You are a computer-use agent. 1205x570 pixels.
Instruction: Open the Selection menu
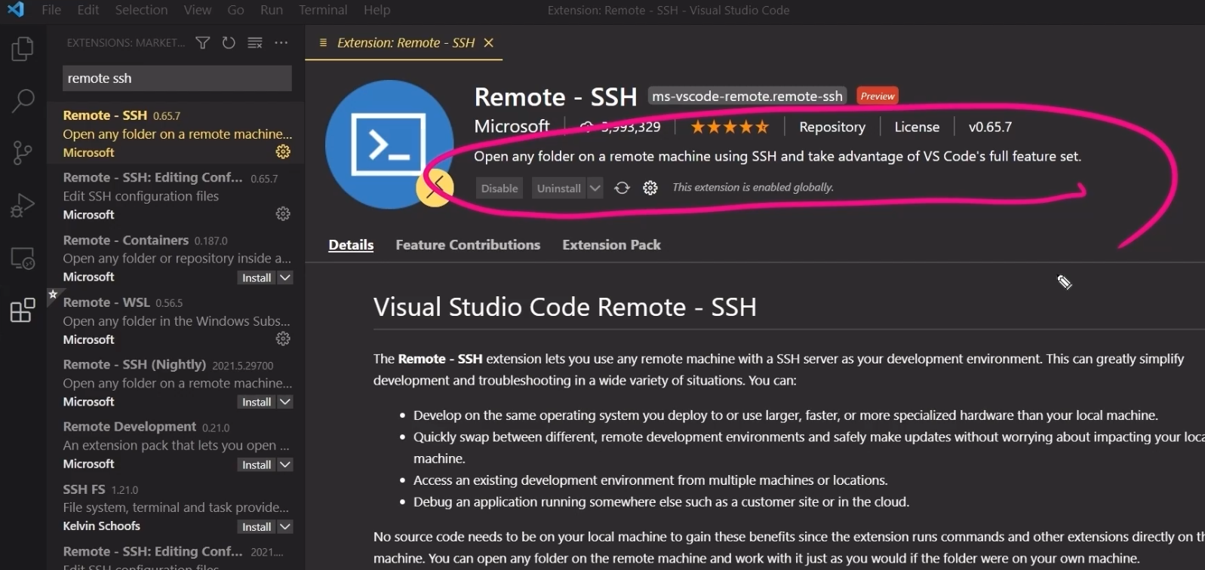pyautogui.click(x=141, y=10)
